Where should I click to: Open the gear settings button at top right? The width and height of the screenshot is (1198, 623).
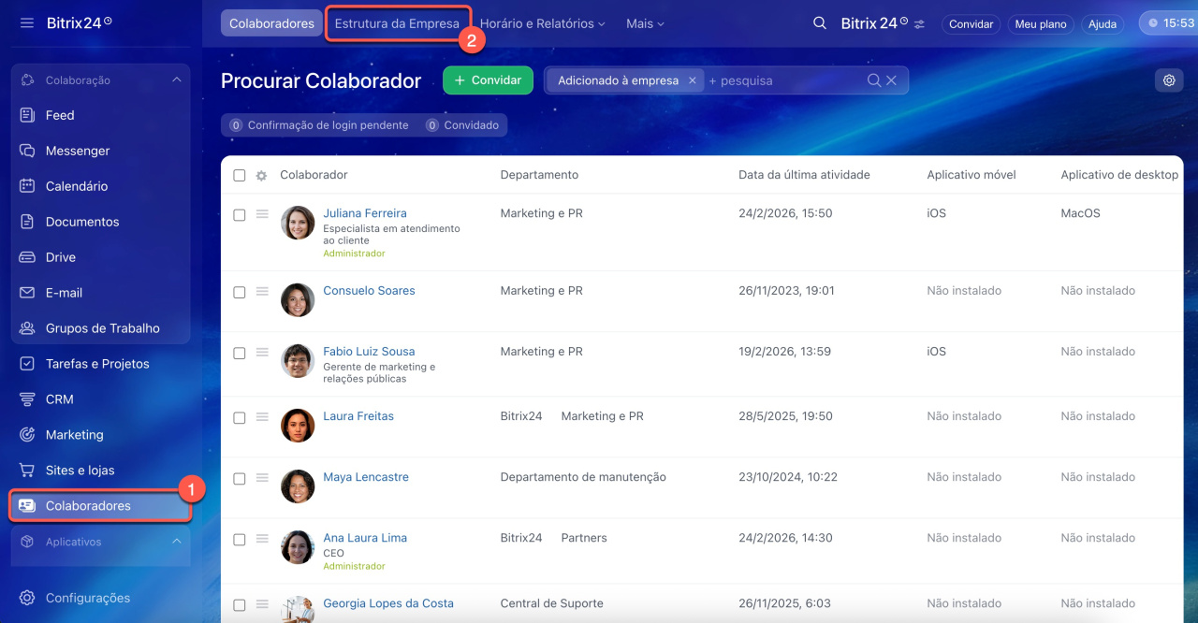pyautogui.click(x=1169, y=80)
